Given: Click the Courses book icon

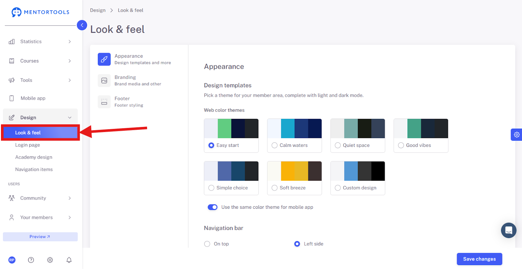Looking at the screenshot, I should pyautogui.click(x=12, y=61).
